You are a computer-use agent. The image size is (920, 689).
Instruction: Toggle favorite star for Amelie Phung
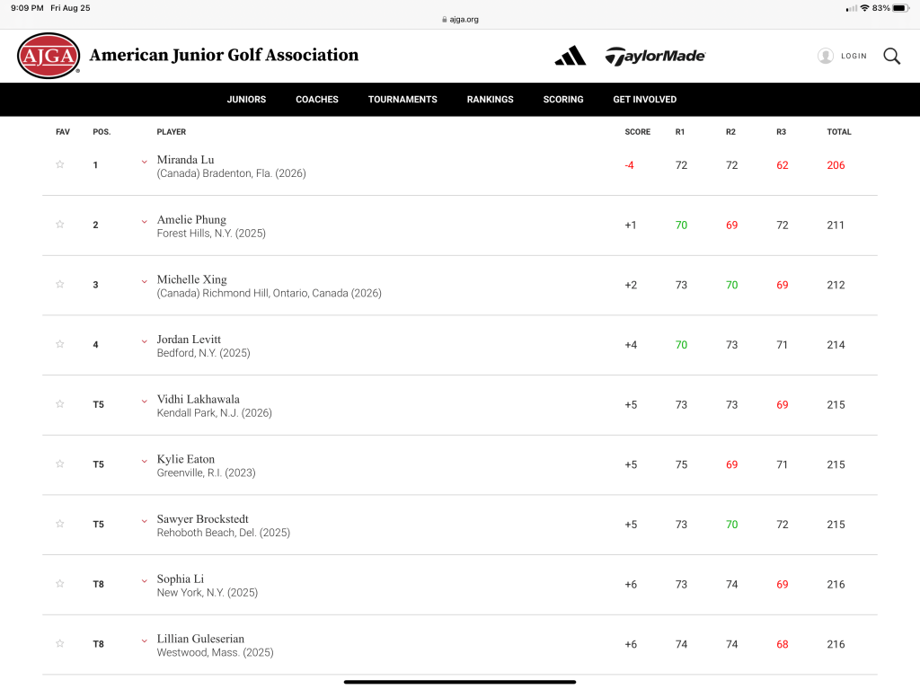coord(60,225)
